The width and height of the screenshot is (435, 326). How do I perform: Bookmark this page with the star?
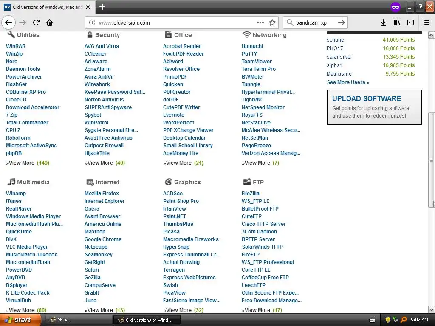(x=272, y=22)
